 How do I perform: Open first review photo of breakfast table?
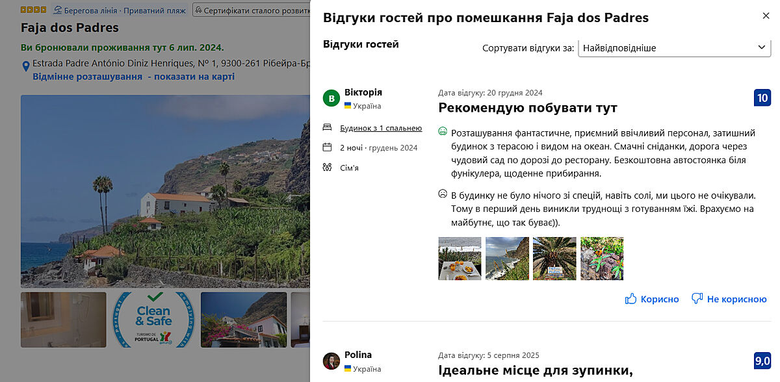pyautogui.click(x=460, y=259)
